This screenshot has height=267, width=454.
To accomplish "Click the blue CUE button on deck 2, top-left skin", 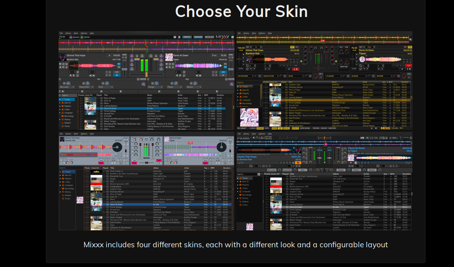I will click(x=223, y=72).
